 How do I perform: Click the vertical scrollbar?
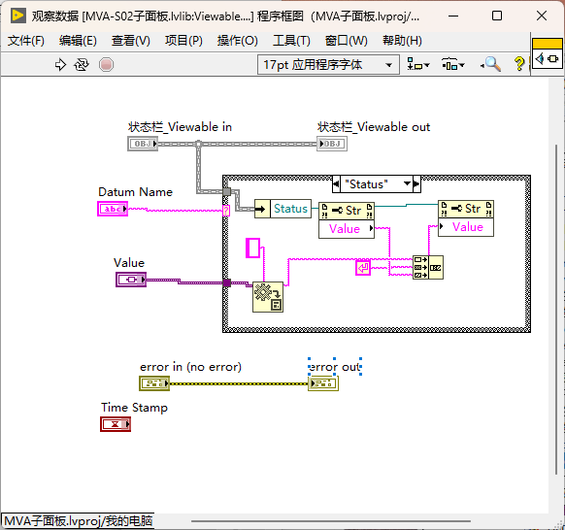(x=556, y=310)
